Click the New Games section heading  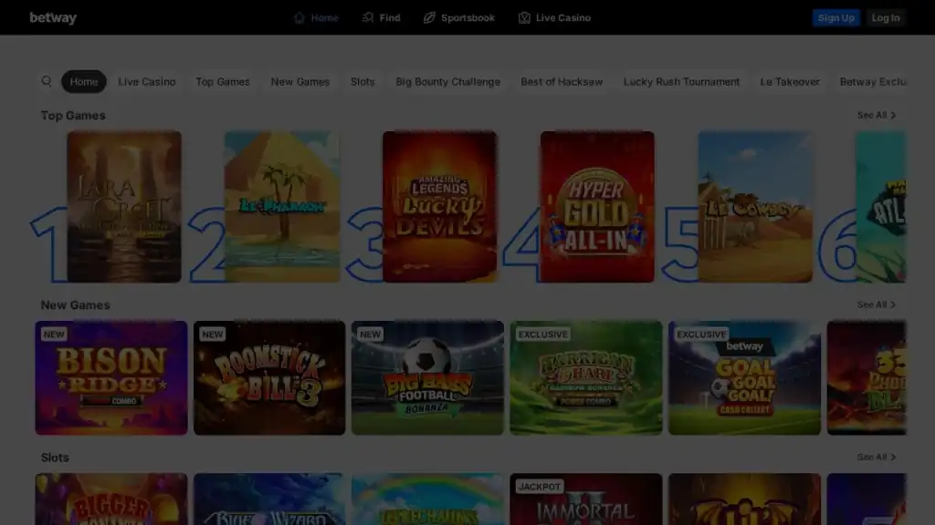[x=75, y=304]
